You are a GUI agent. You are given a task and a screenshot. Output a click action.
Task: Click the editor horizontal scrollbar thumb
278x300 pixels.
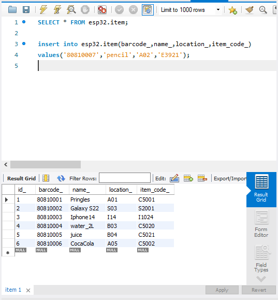46,165
